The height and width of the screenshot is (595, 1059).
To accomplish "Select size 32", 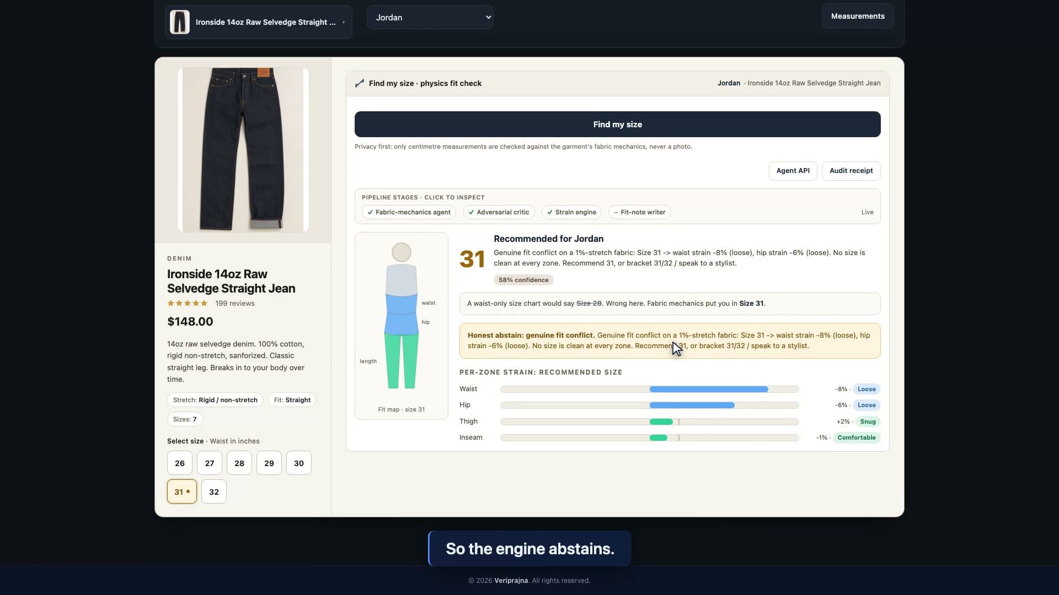I will (214, 491).
